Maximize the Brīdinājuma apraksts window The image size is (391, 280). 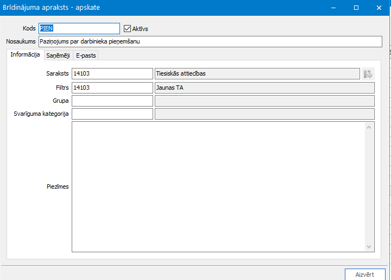coord(356,8)
